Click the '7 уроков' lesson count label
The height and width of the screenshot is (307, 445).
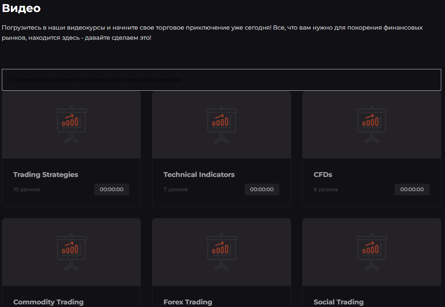(175, 189)
